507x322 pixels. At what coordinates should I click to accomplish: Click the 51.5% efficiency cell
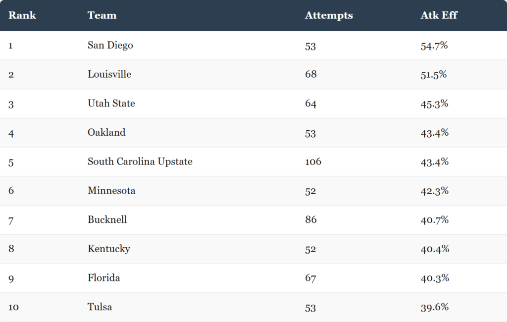click(x=434, y=75)
